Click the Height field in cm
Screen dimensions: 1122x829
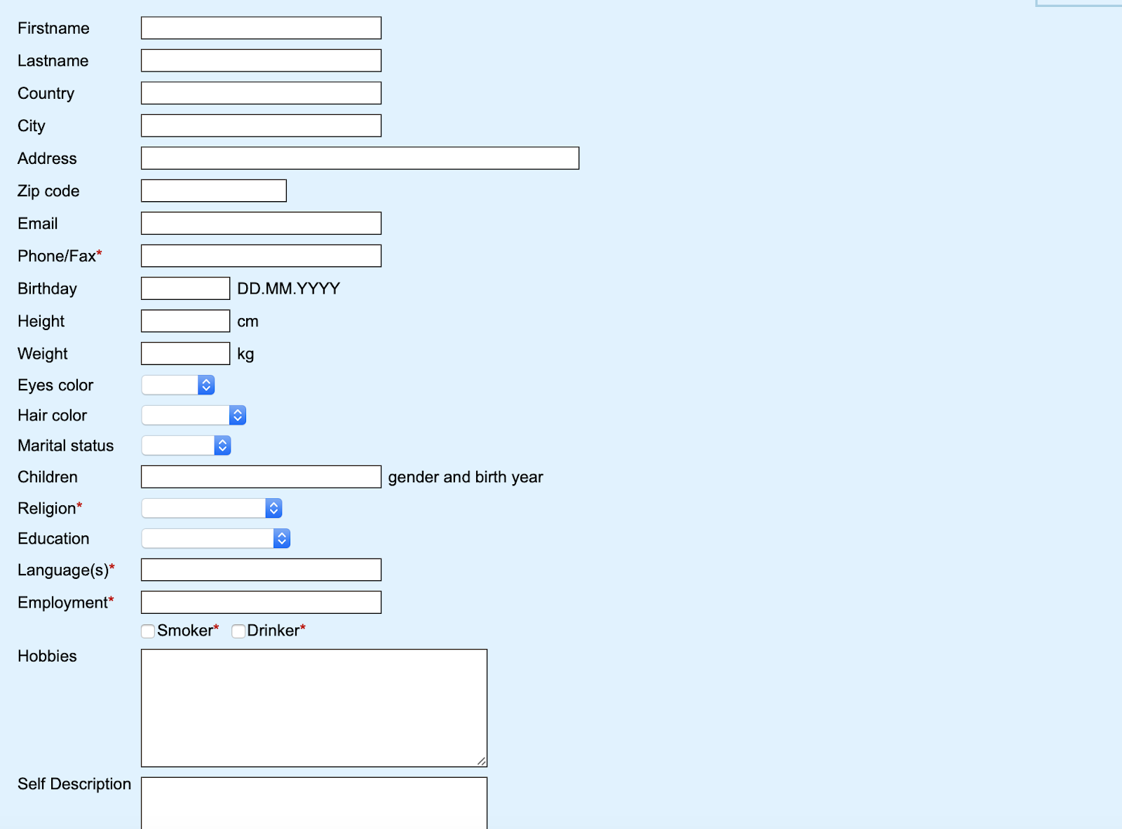[x=185, y=321]
